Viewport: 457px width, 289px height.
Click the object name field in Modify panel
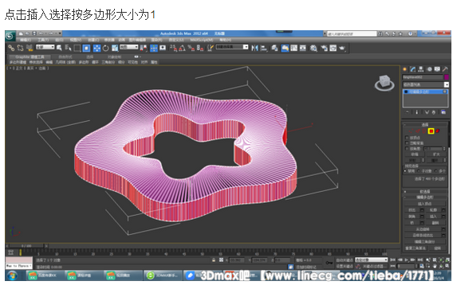(x=423, y=77)
